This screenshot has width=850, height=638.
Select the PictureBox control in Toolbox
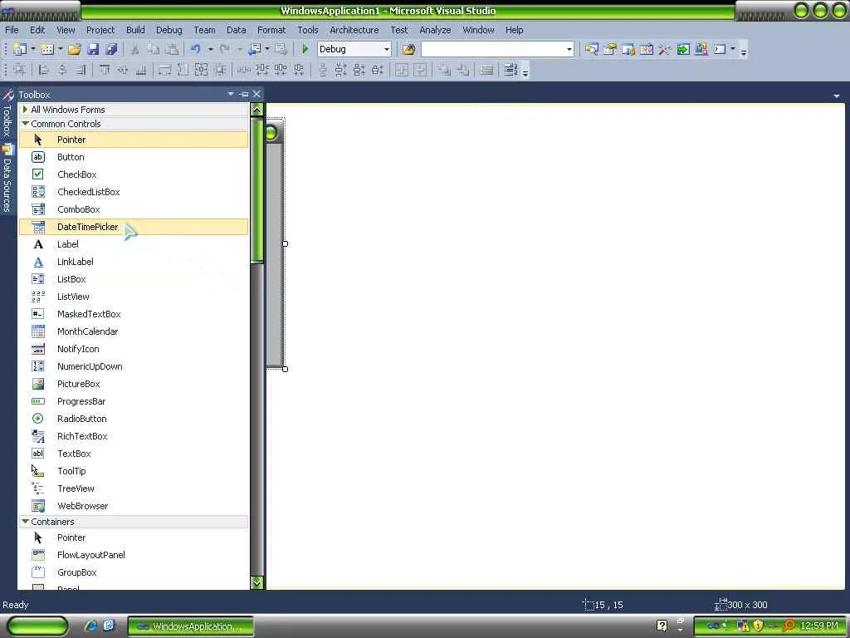(x=134, y=384)
